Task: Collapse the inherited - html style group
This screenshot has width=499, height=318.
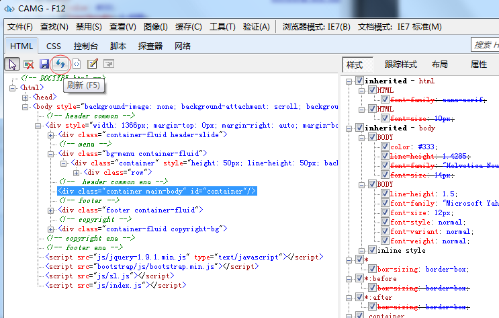Action: point(349,81)
